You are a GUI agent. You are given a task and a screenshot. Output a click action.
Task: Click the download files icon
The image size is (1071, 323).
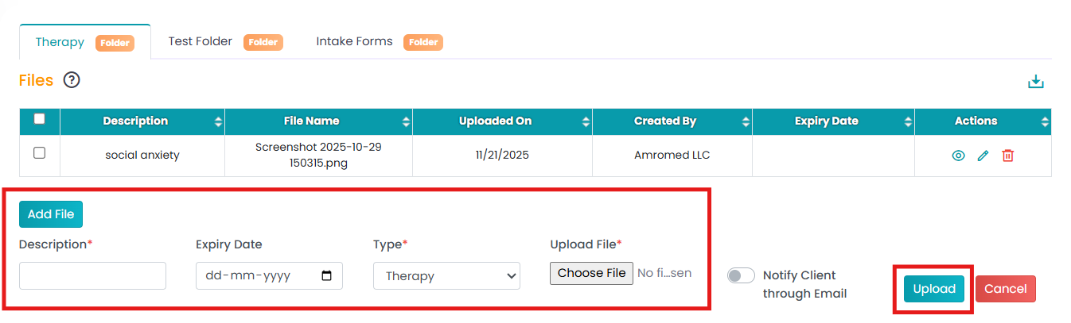(1035, 82)
